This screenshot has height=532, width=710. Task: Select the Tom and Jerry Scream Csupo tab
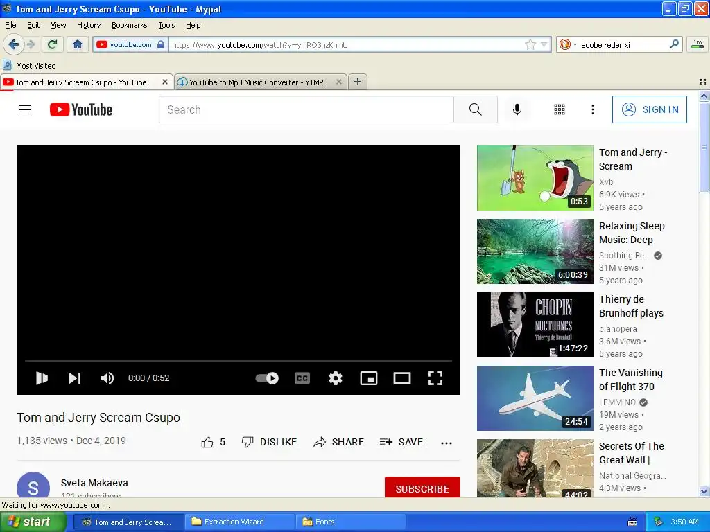(x=81, y=82)
